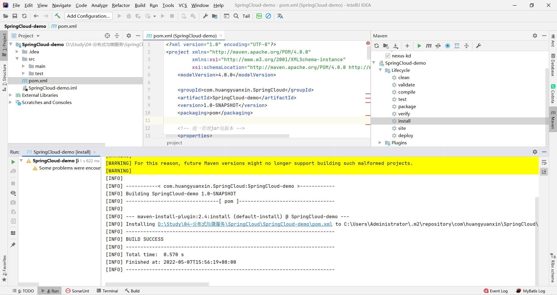Click the Search Everywhere magnifier icon

[236, 16]
